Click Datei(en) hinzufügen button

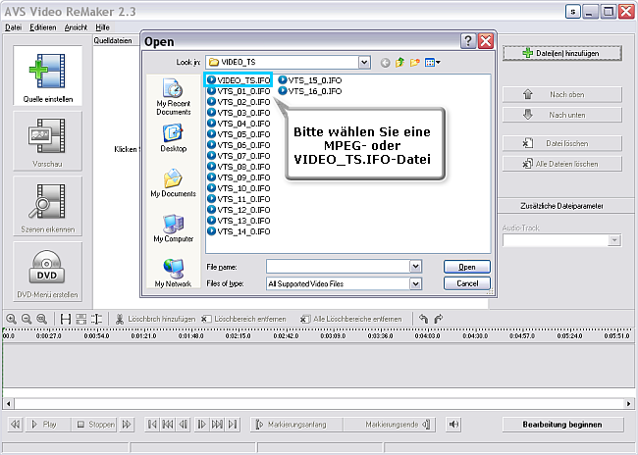pyautogui.click(x=562, y=53)
